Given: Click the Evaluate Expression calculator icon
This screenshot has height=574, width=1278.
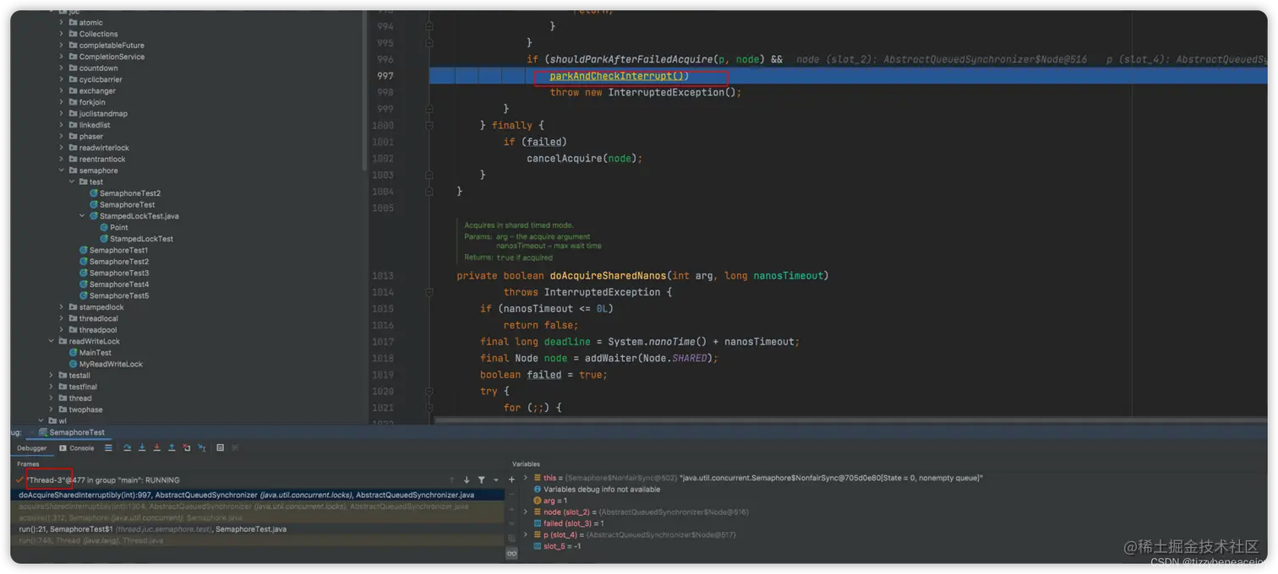Looking at the screenshot, I should [x=221, y=448].
